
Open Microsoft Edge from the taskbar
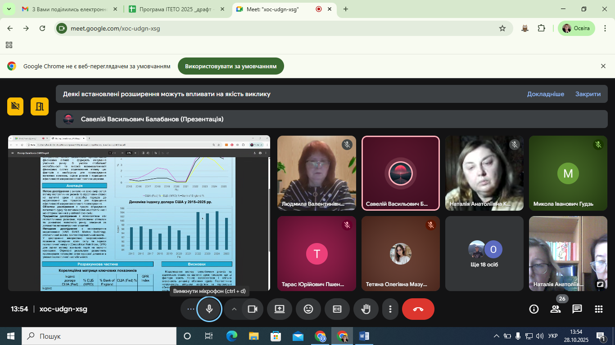(x=232, y=336)
